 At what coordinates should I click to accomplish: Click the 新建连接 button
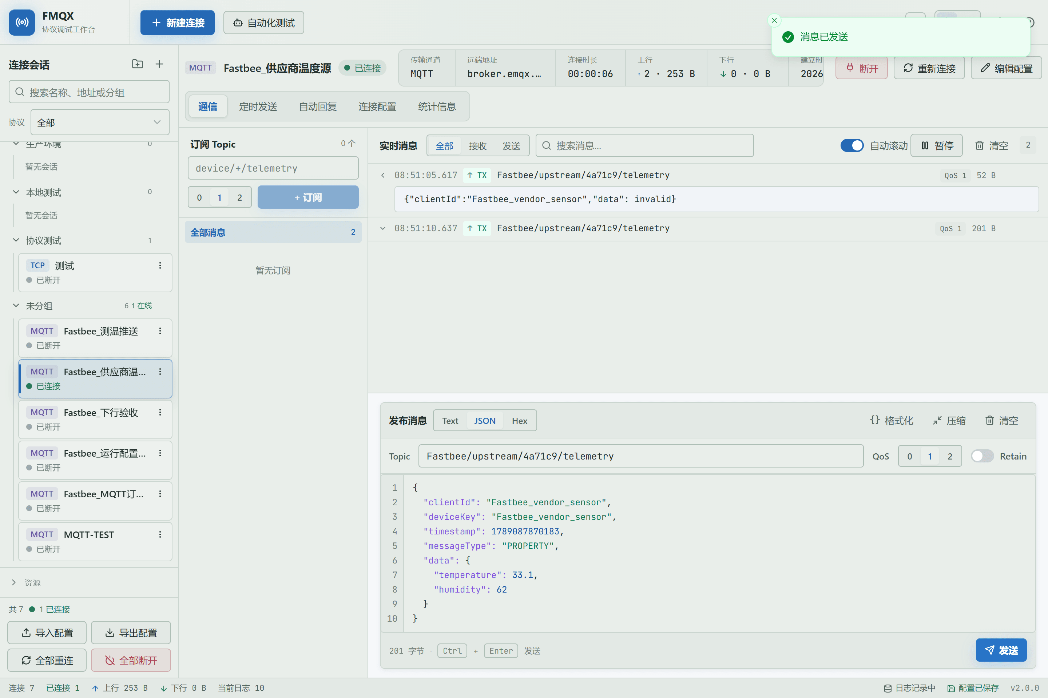coord(177,23)
